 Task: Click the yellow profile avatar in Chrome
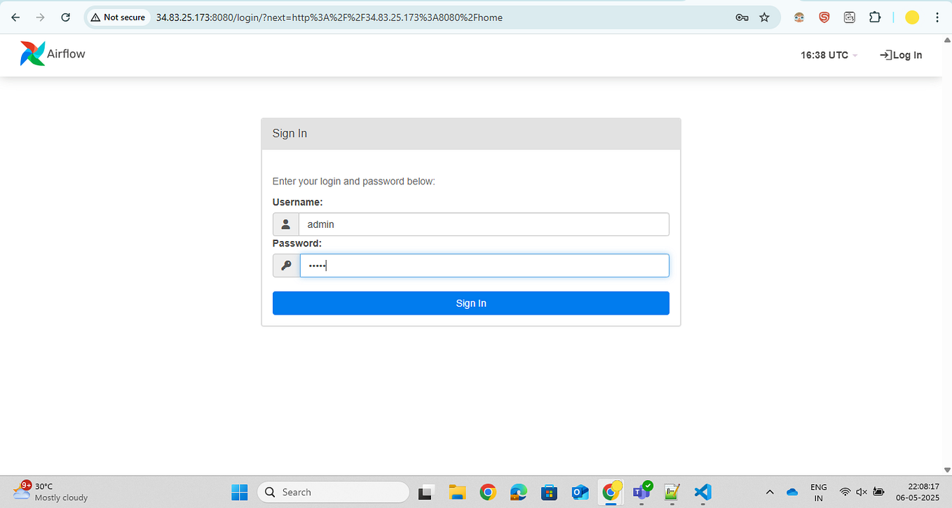[911, 17]
